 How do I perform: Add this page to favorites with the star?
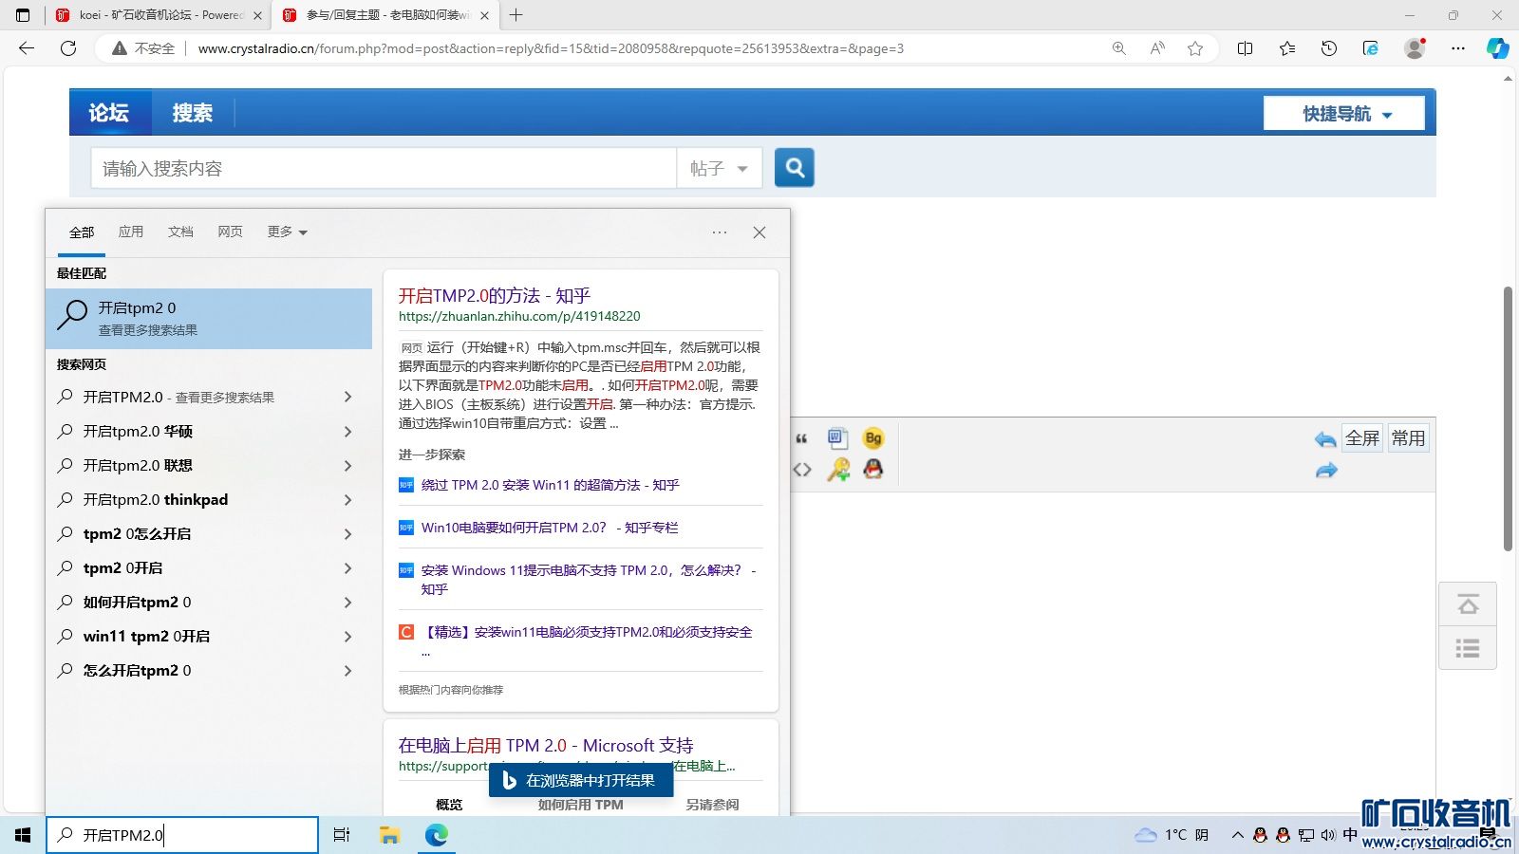tap(1195, 48)
